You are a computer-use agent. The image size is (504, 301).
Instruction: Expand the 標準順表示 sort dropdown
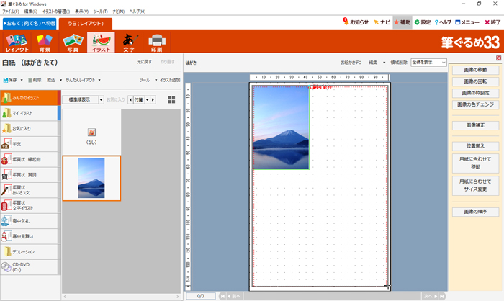pyautogui.click(x=81, y=99)
